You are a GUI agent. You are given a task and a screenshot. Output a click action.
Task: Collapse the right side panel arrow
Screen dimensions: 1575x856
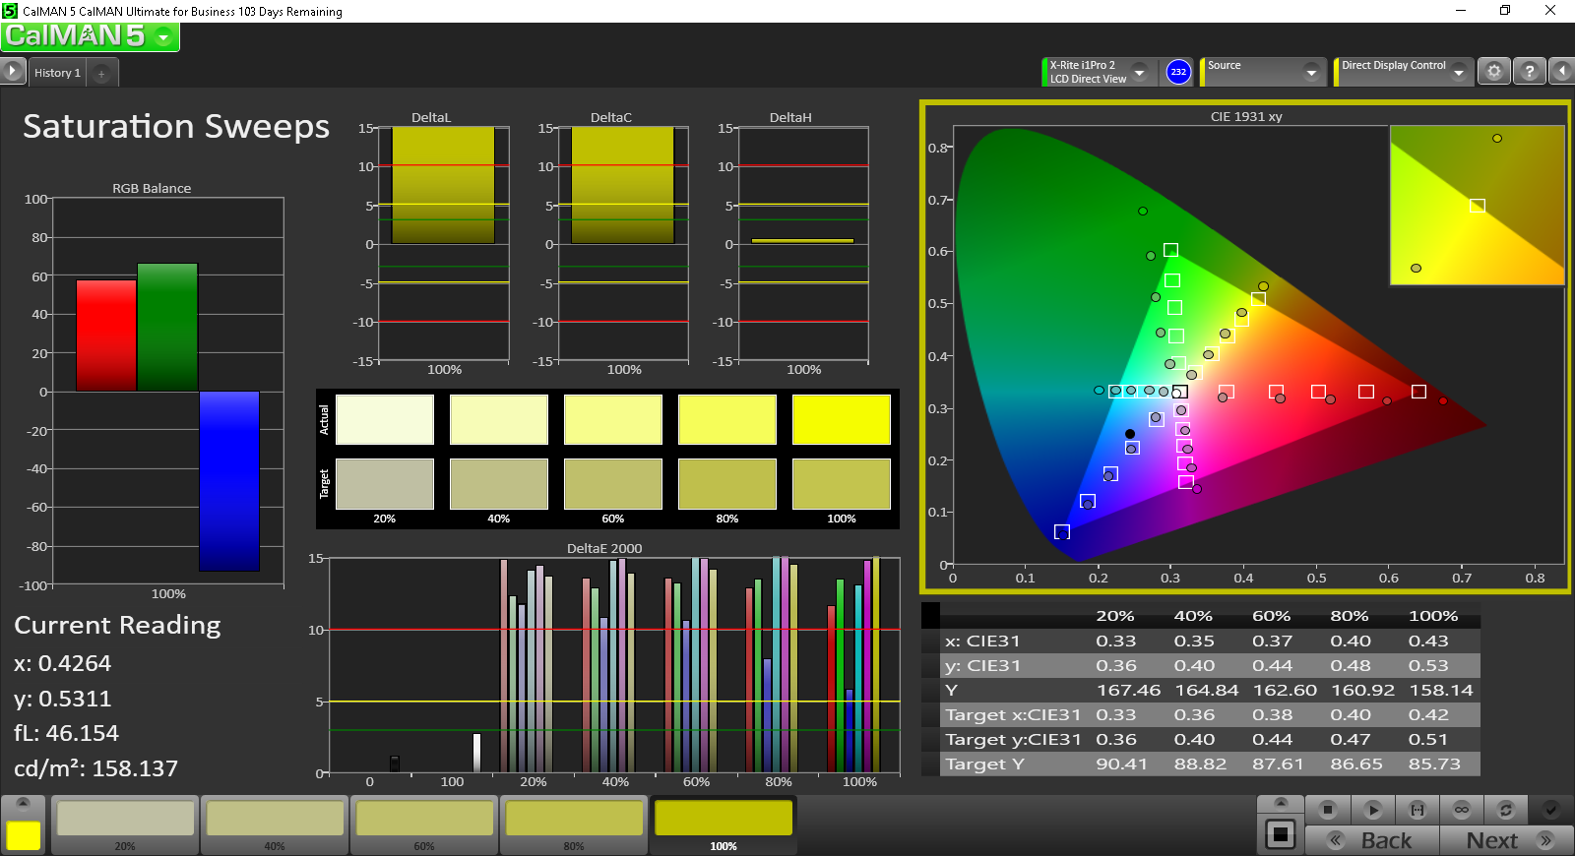pyautogui.click(x=1561, y=71)
